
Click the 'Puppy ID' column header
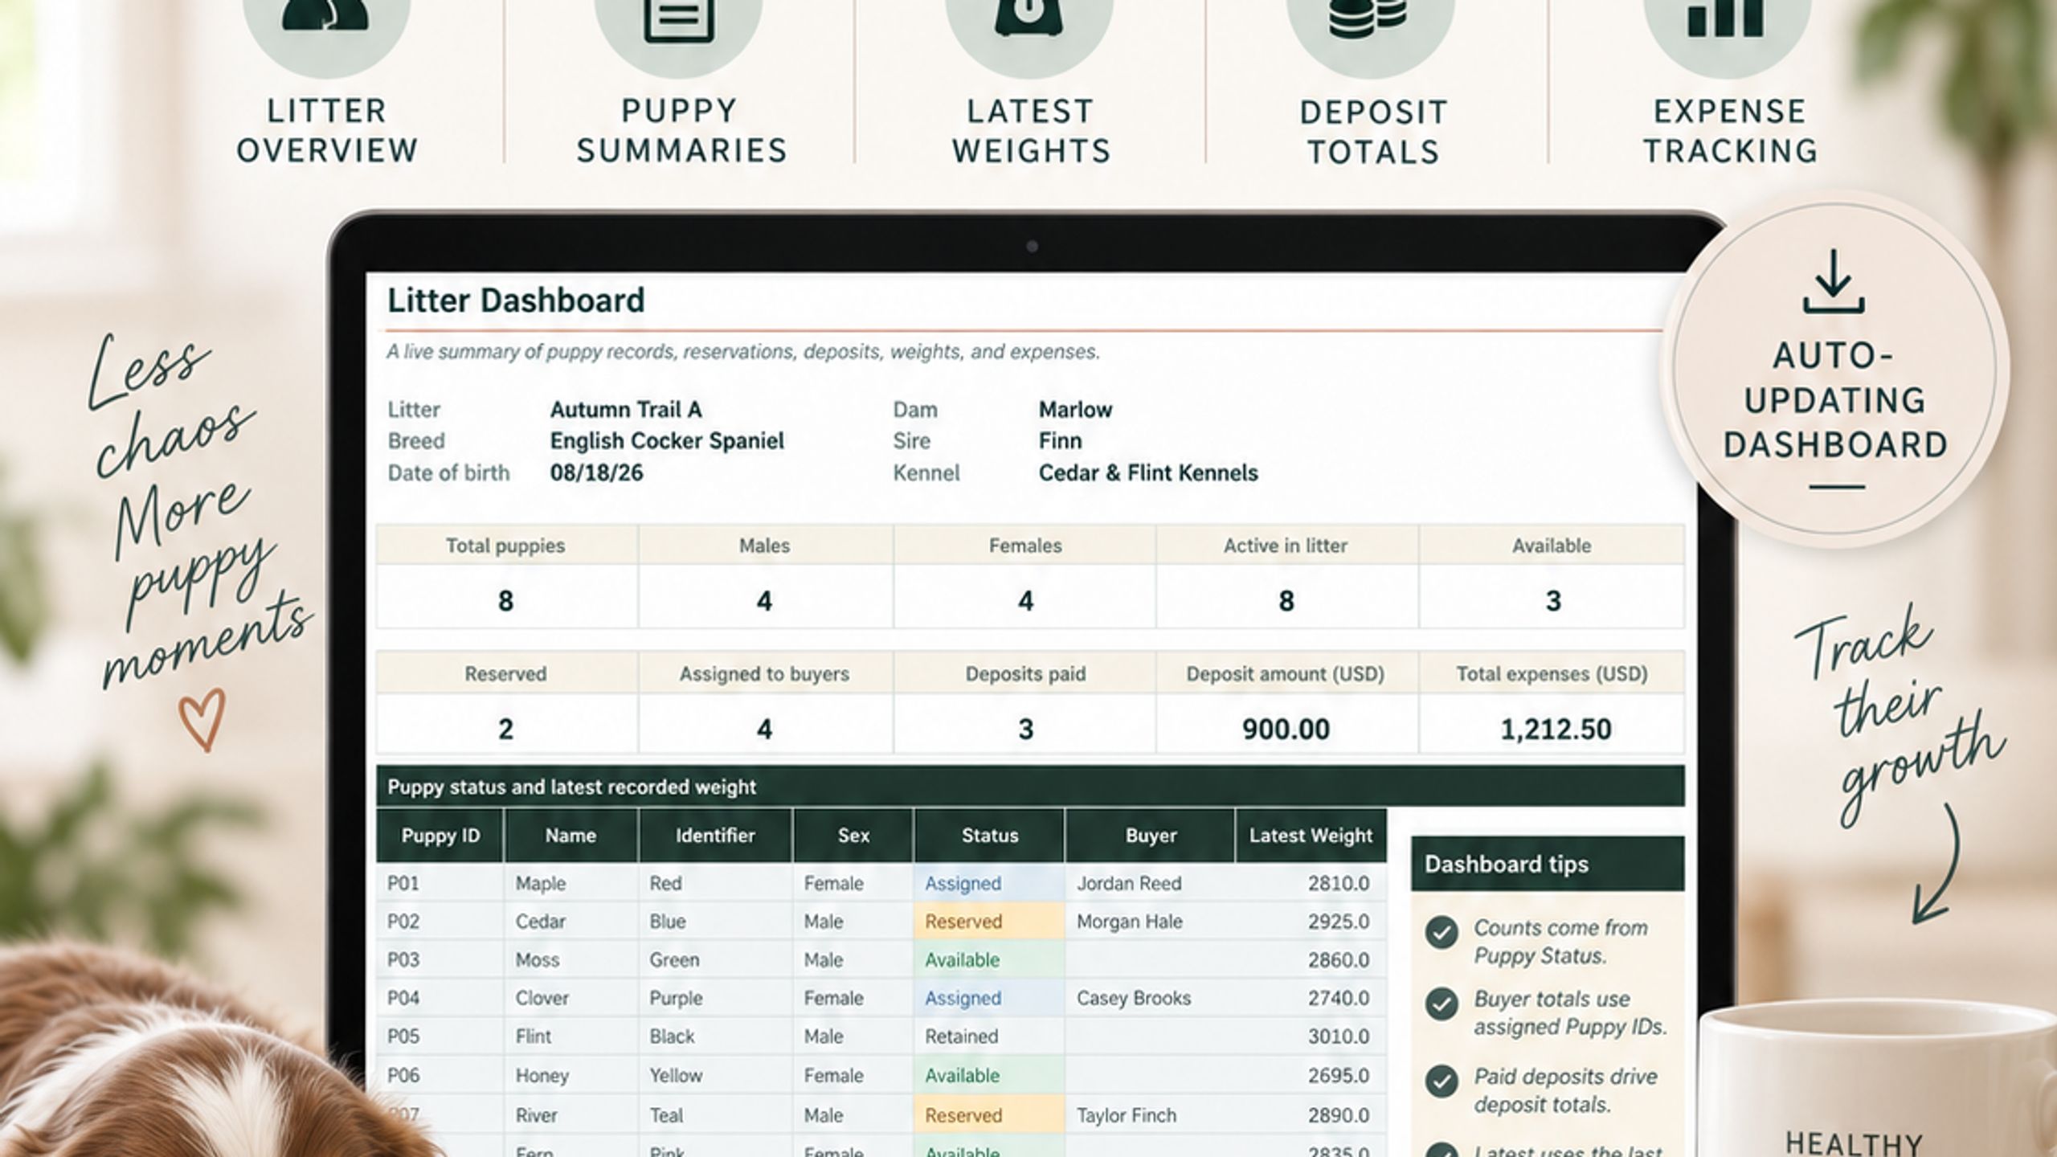pyautogui.click(x=440, y=836)
